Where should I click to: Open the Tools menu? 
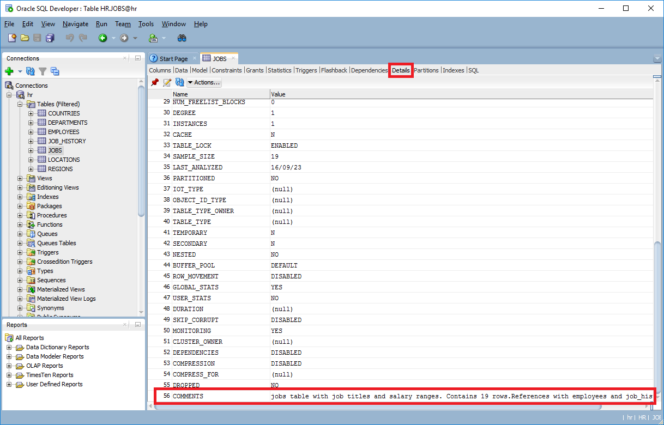pyautogui.click(x=146, y=24)
